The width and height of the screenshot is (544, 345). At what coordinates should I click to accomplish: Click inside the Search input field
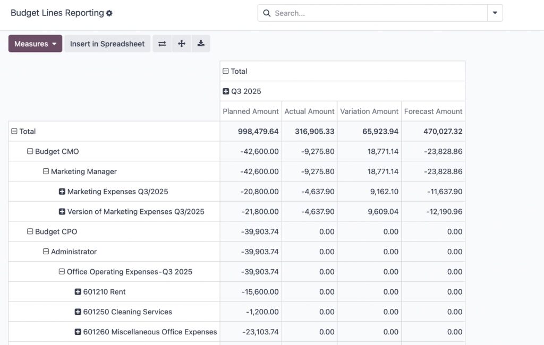point(377,13)
